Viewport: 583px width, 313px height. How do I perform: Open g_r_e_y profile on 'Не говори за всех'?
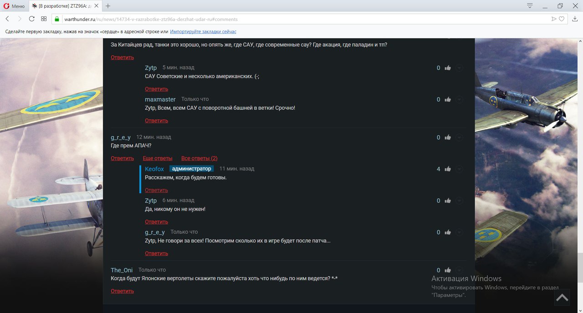[x=155, y=232]
